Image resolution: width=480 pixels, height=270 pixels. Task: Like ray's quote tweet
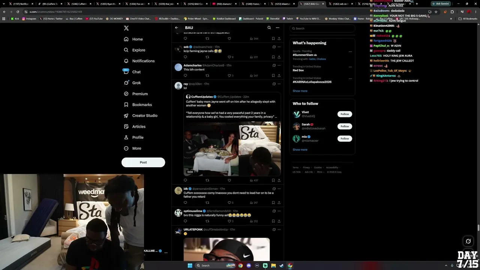point(229,180)
